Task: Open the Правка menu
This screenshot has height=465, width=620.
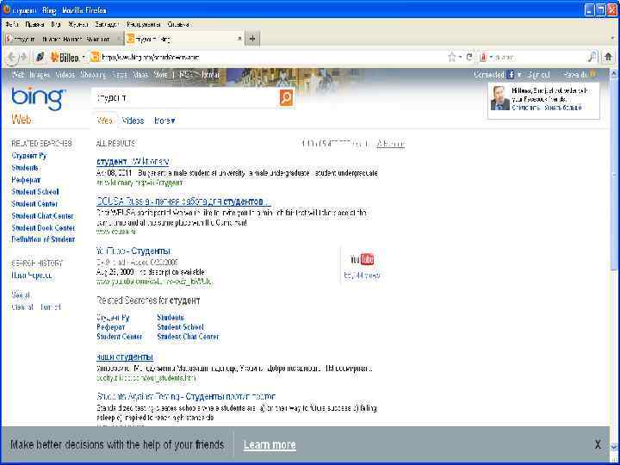Action: click(34, 24)
